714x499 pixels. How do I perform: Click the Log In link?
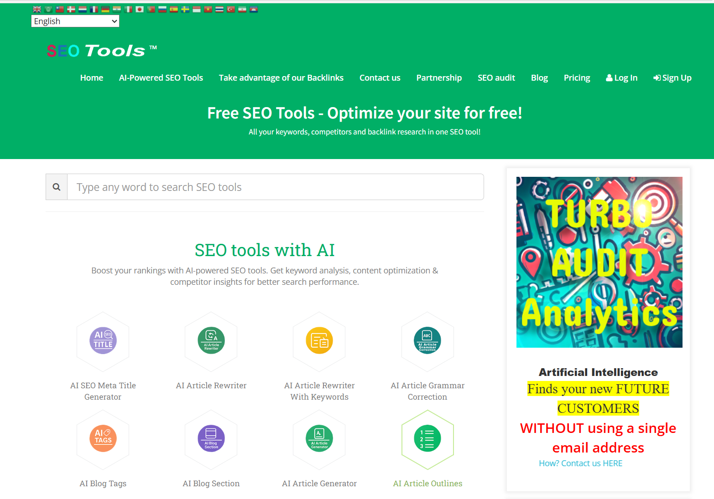pyautogui.click(x=621, y=78)
